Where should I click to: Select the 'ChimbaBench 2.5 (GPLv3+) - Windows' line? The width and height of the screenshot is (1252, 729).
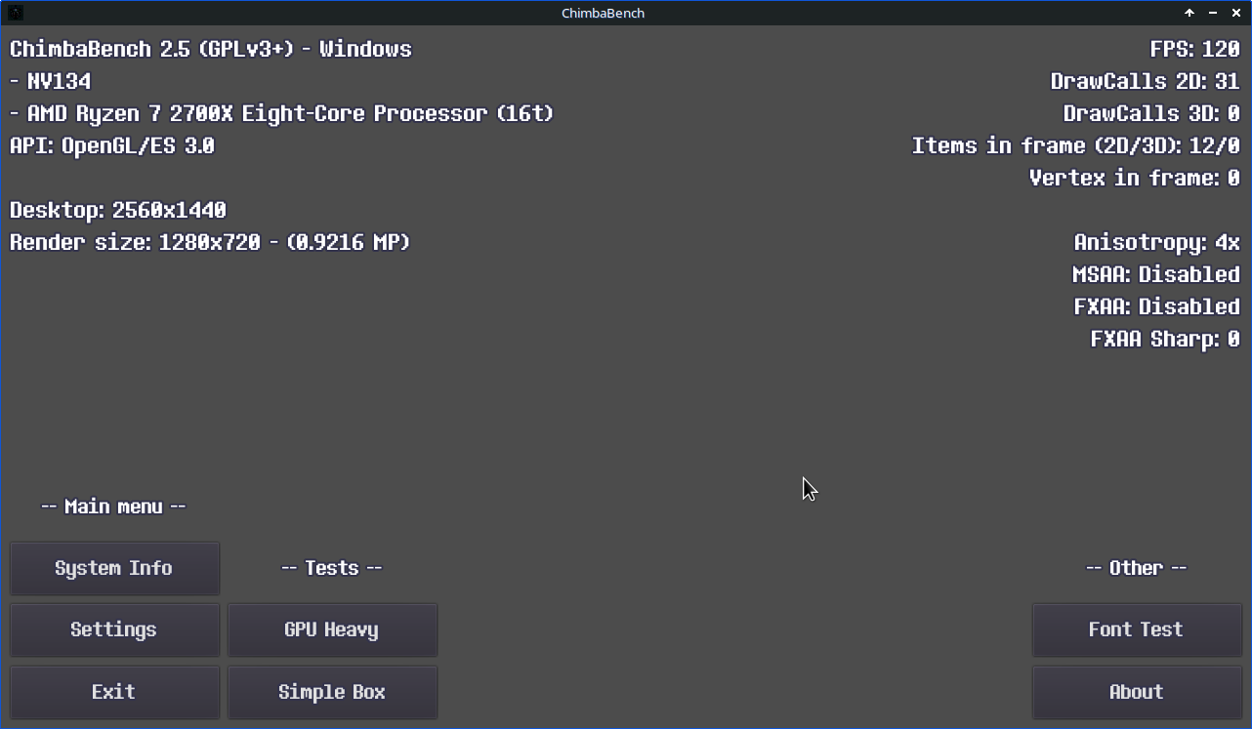click(x=211, y=49)
